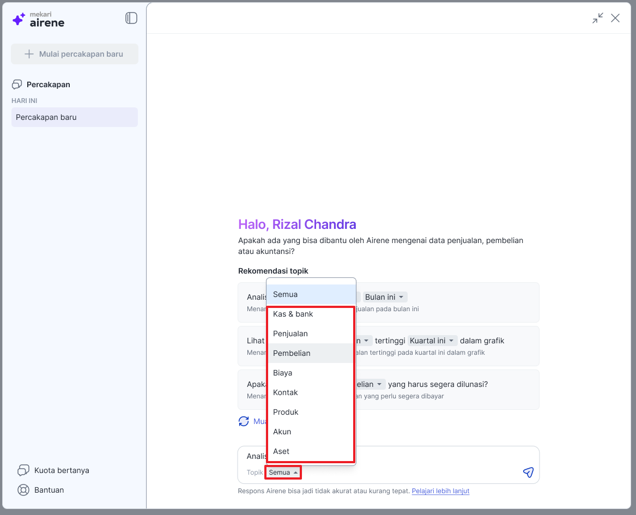Click the Percakapan section header
The width and height of the screenshot is (636, 515).
click(49, 84)
